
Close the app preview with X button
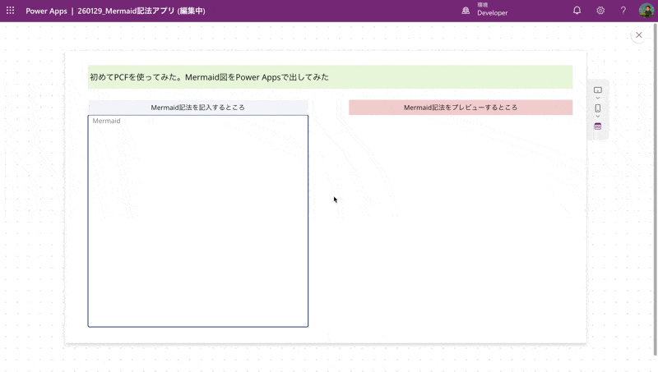(x=639, y=35)
